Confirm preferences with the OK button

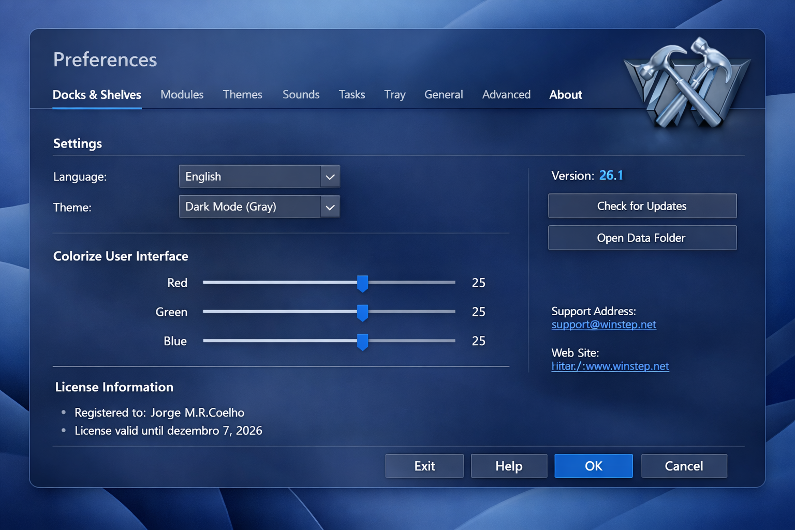tap(594, 466)
